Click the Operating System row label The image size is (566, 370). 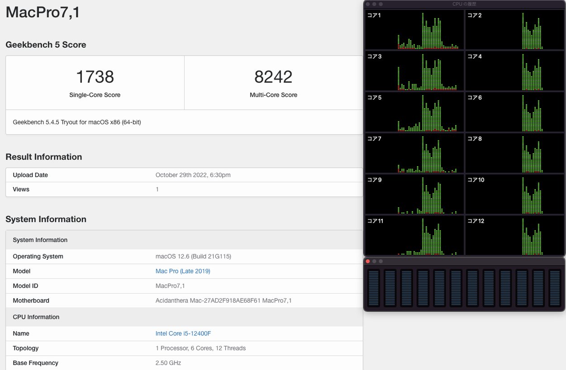[38, 256]
